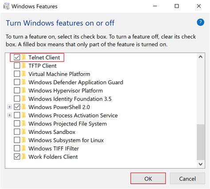Click the folder icon beside Telnet Client

point(23,57)
